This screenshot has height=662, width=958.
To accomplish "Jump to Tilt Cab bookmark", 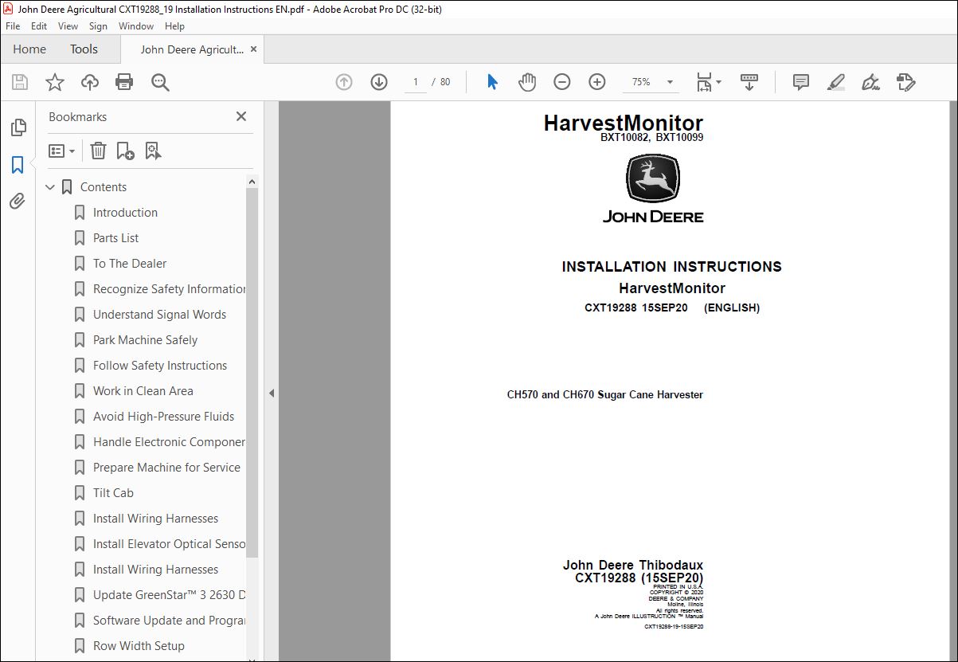I will [113, 493].
